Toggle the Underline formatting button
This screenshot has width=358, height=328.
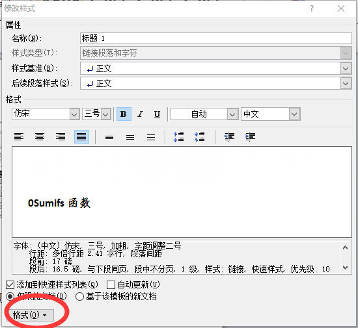point(157,114)
